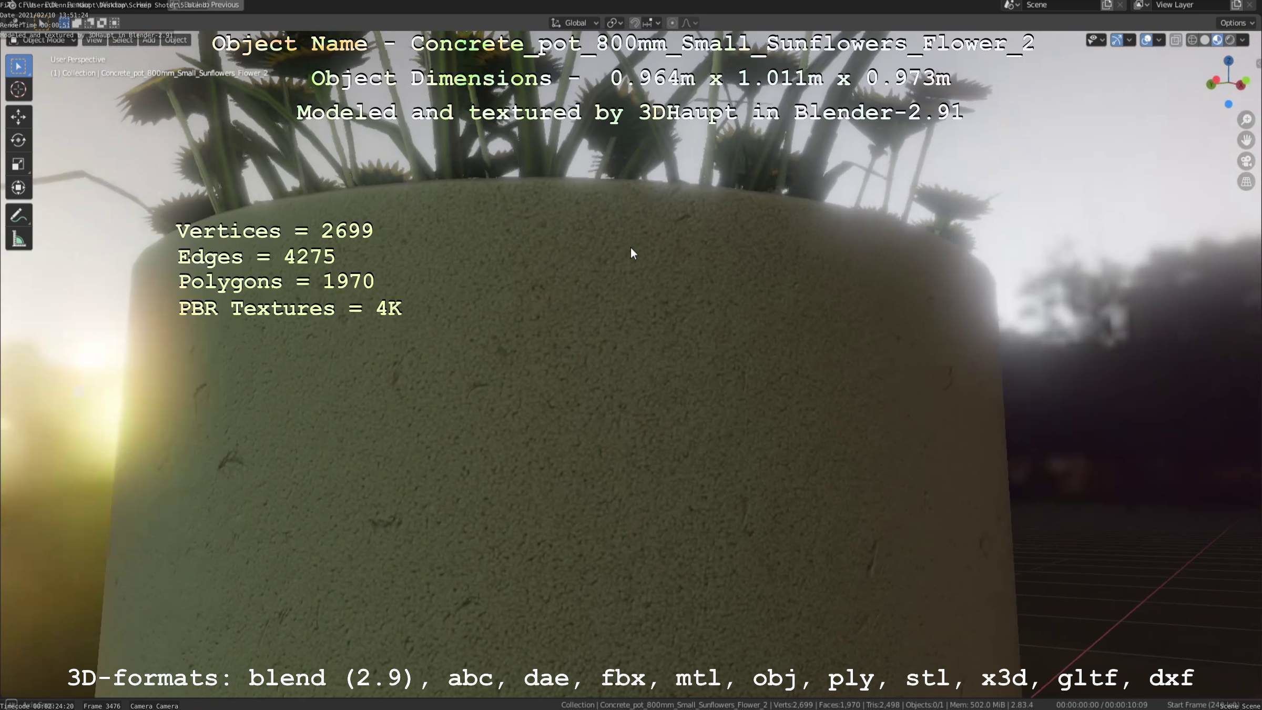Activate the Move tool
The width and height of the screenshot is (1262, 710).
click(18, 117)
